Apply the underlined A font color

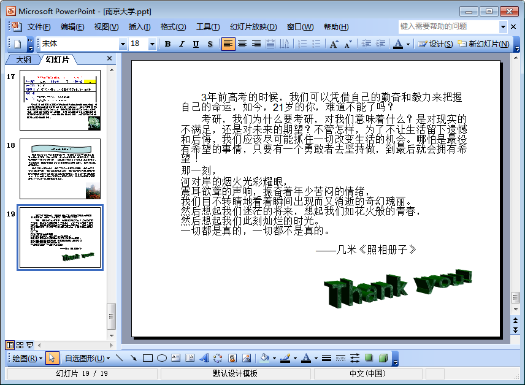pos(398,44)
